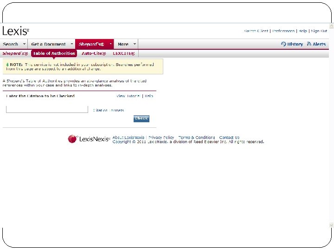This screenshot has height=251, width=334.
Task: Click the scrollbar down arrow
Action: [x=331, y=225]
